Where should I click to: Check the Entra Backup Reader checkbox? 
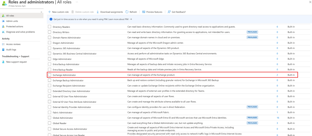point(50,70)
